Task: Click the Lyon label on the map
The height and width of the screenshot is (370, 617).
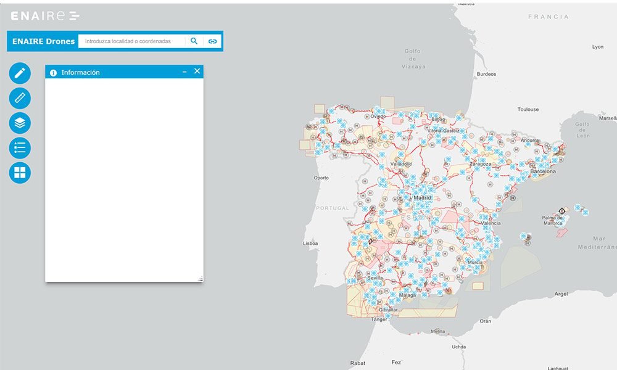Action: point(598,47)
